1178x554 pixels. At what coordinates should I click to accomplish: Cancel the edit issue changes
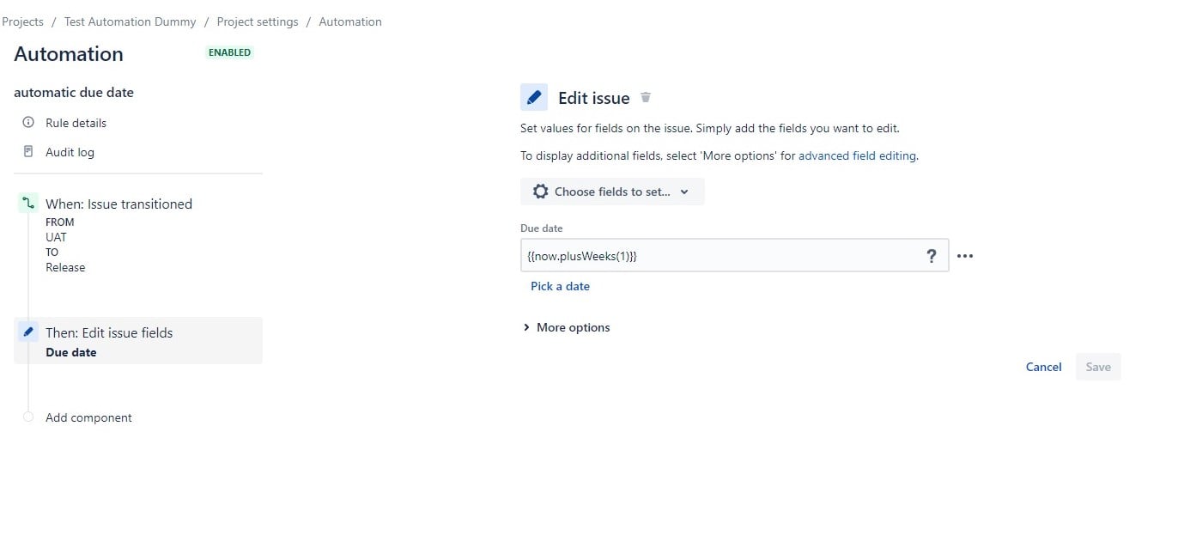tap(1044, 367)
